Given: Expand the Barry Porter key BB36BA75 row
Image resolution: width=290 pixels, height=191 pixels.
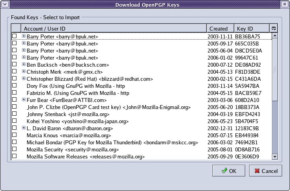Looking at the screenshot, I should tap(24, 36).
